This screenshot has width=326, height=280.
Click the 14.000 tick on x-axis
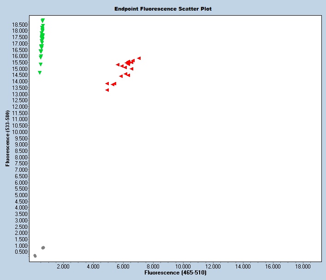[x=243, y=267]
